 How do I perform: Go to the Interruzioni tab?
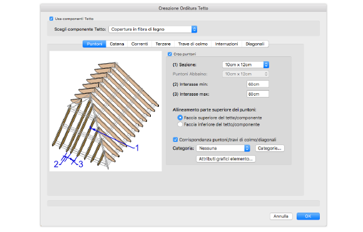point(227,44)
